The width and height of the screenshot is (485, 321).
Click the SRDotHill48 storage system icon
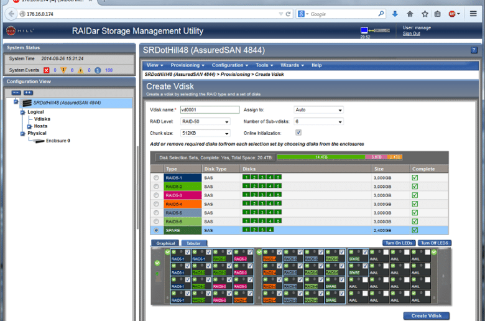point(27,103)
